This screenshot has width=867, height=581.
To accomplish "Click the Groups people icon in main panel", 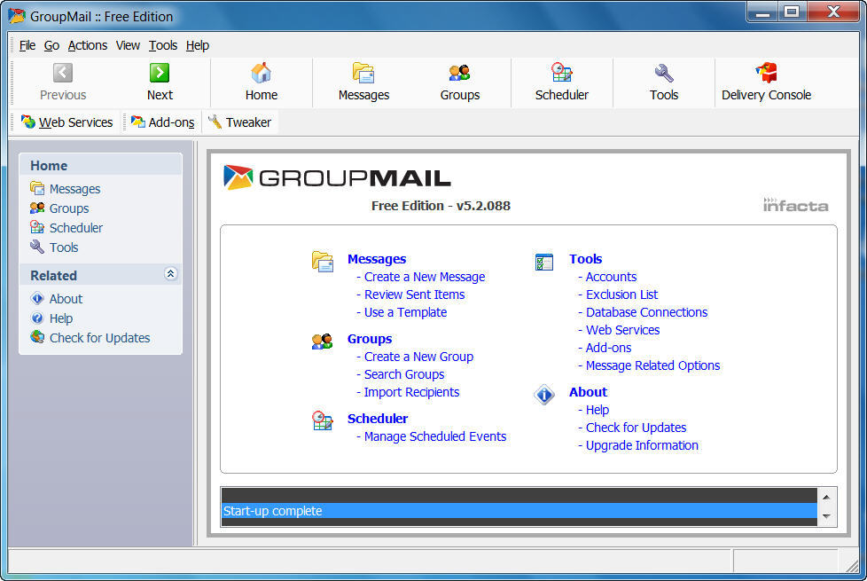I will coord(323,342).
